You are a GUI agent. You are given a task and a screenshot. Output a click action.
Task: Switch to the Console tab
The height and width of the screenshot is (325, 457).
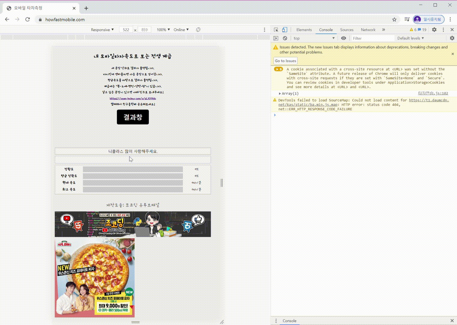pos(326,29)
